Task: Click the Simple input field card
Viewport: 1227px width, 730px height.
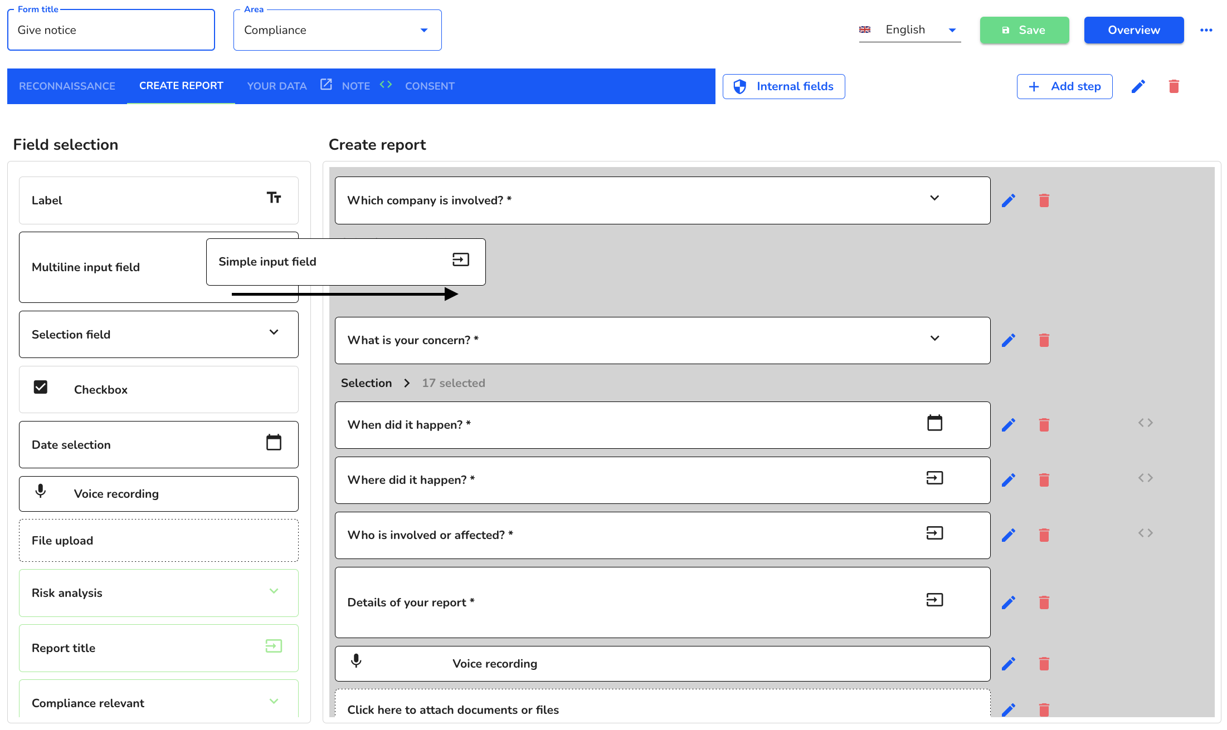Action: pyautogui.click(x=345, y=262)
